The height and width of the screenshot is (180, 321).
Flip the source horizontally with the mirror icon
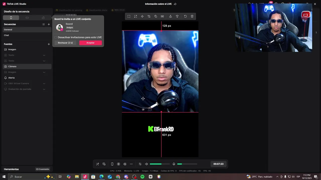click(x=163, y=16)
